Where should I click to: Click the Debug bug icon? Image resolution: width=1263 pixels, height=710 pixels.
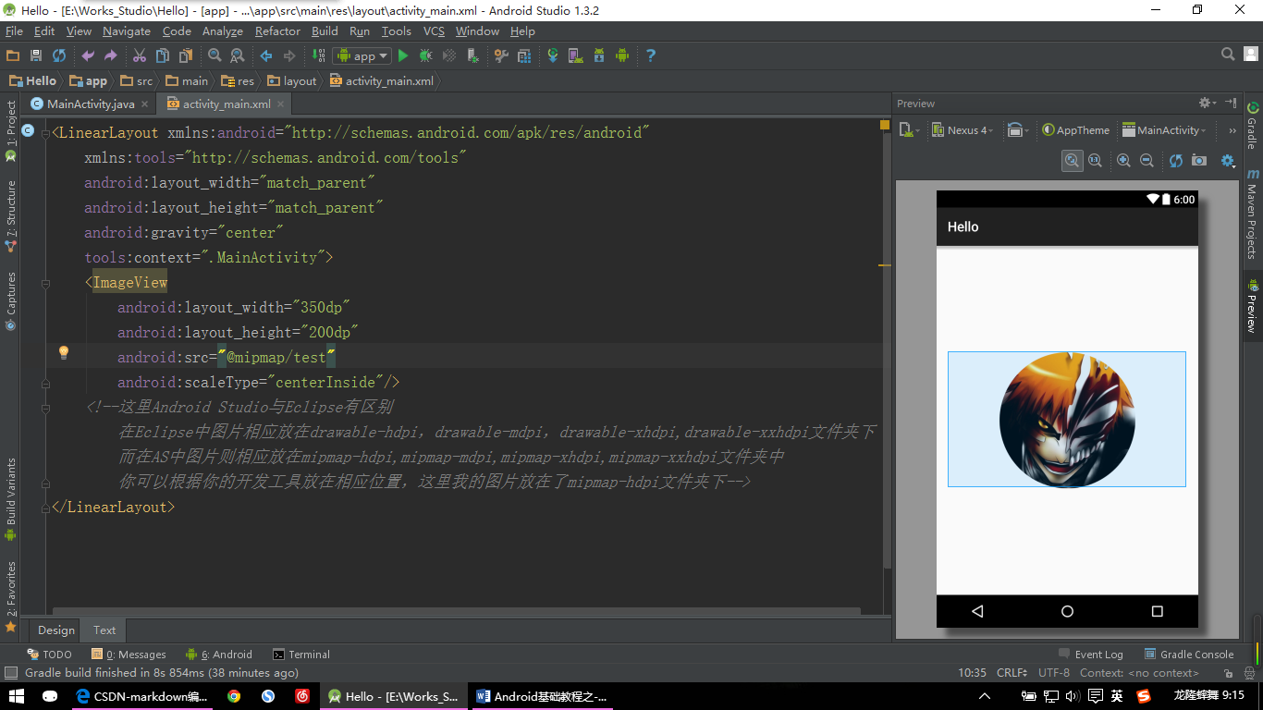pyautogui.click(x=426, y=55)
